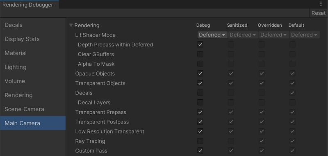
Task: Select the Main Camera panel
Action: coord(33,123)
